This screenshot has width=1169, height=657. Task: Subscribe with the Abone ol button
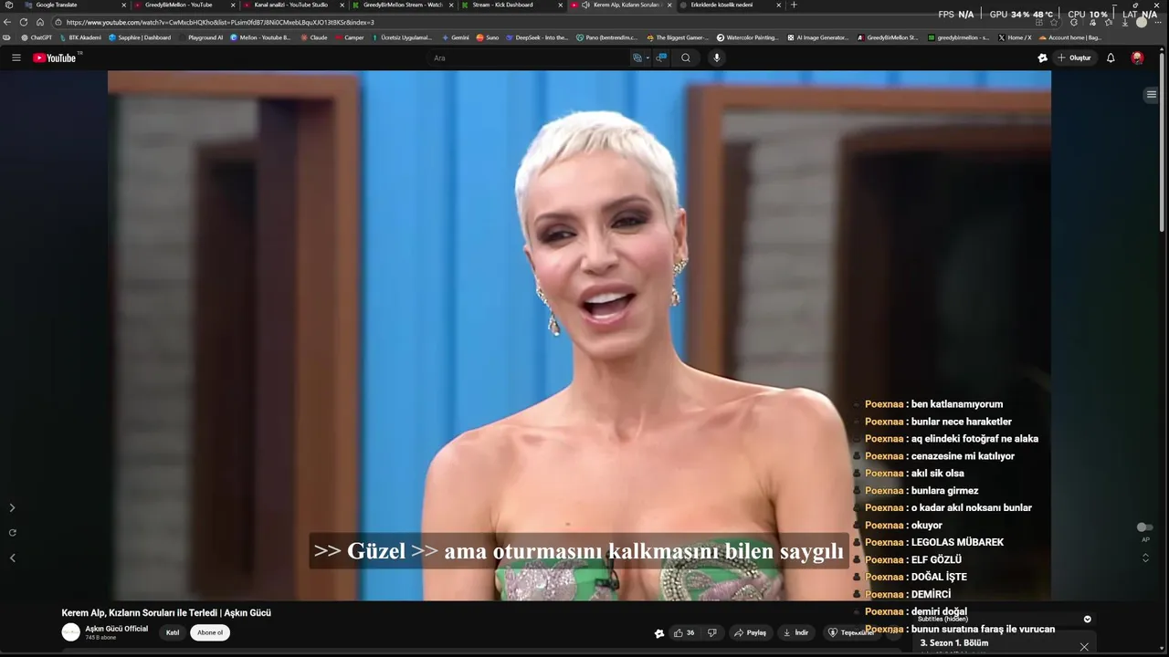coord(210,632)
